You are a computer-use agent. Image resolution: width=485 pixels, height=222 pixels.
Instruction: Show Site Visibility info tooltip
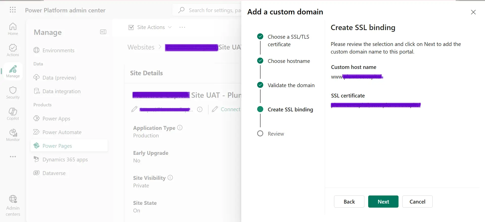170,178
